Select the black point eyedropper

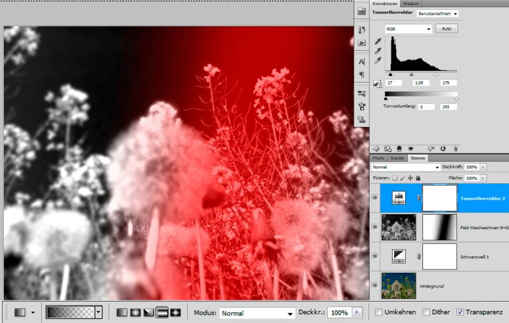tap(378, 41)
